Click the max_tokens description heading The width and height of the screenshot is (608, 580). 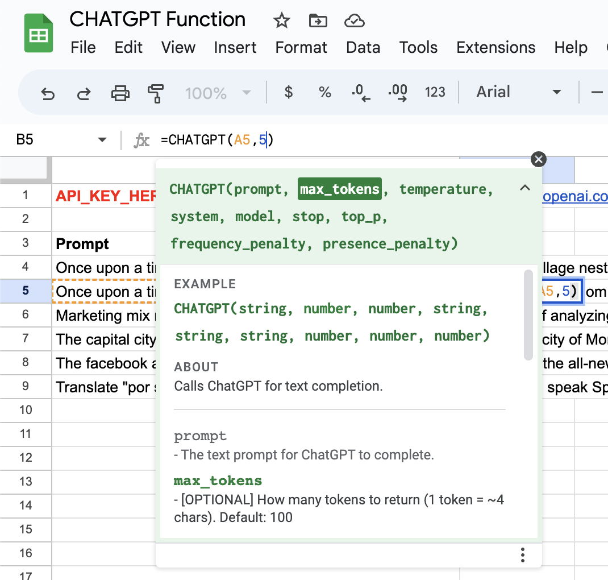pyautogui.click(x=218, y=480)
